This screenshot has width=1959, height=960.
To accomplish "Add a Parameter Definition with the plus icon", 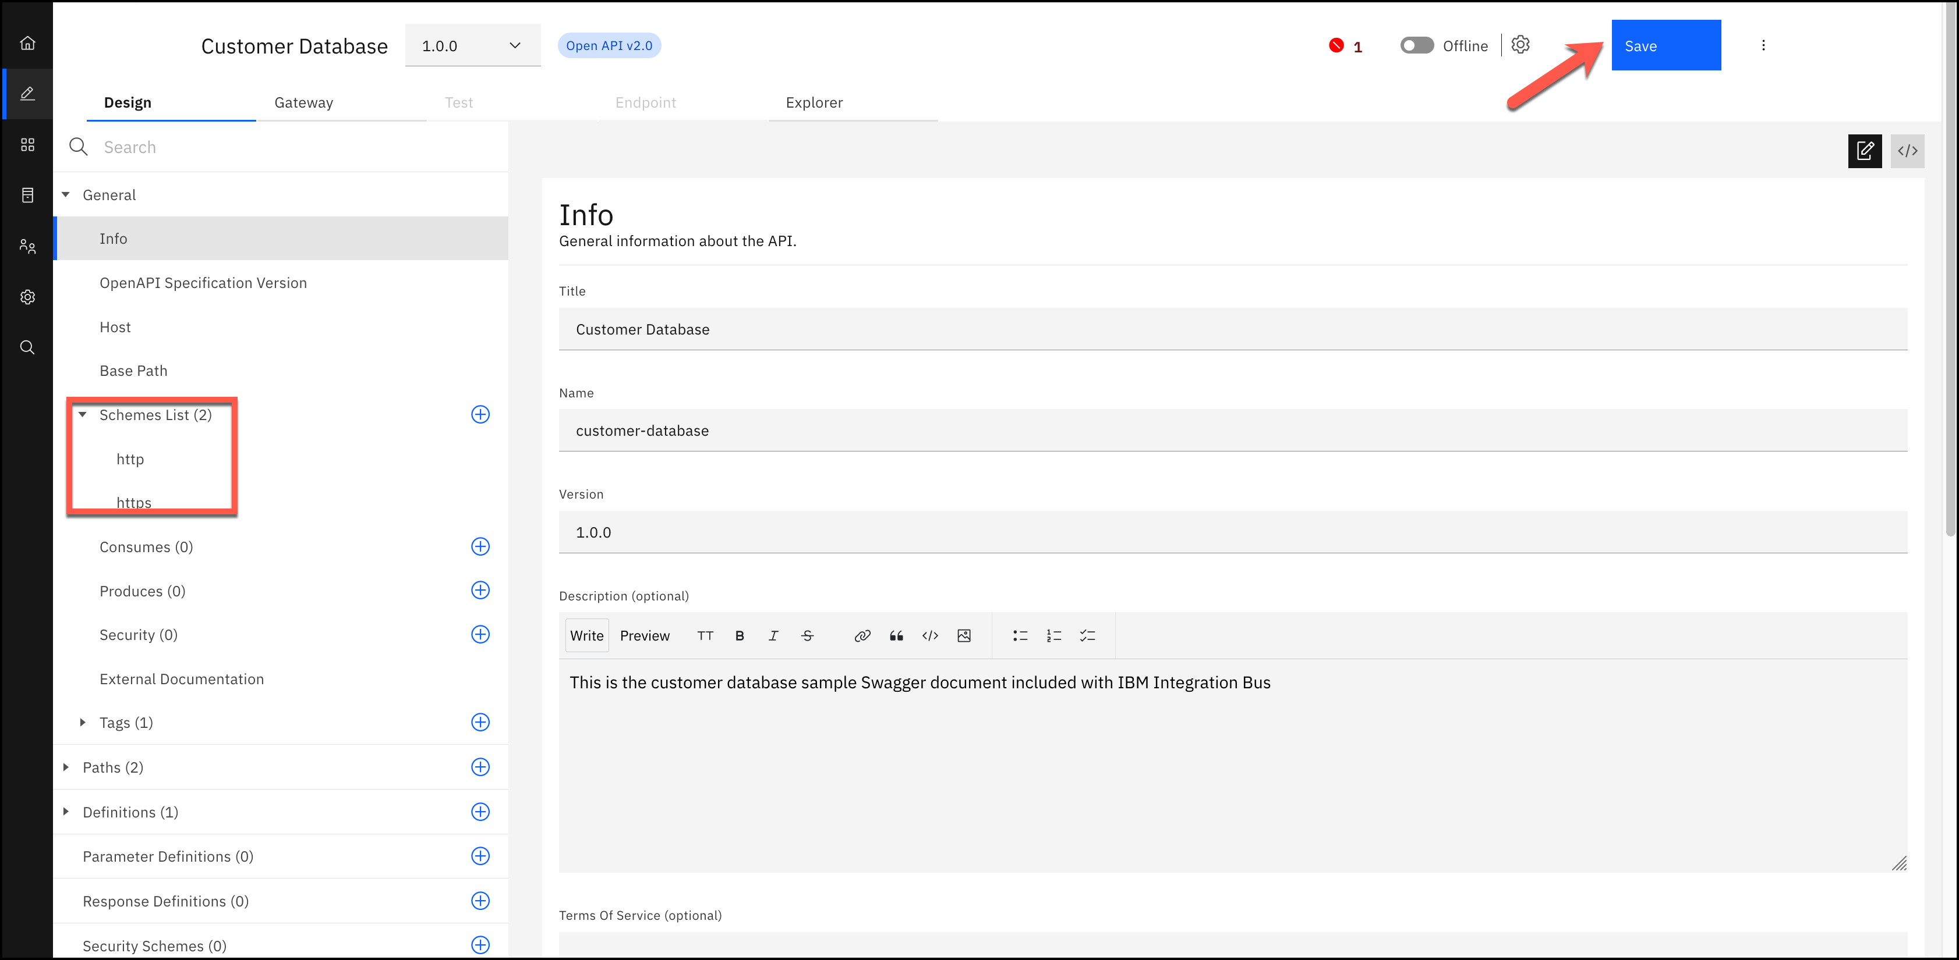I will click(480, 856).
